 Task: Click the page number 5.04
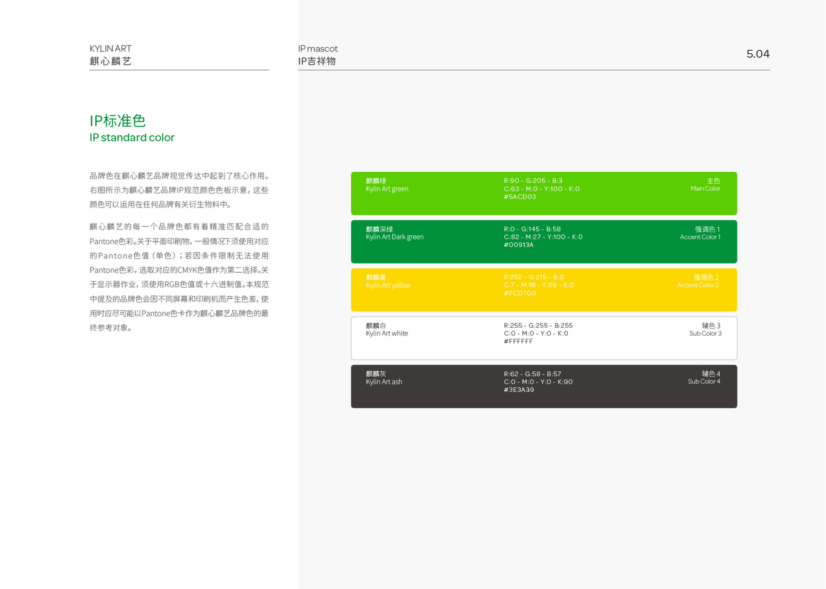click(x=758, y=54)
